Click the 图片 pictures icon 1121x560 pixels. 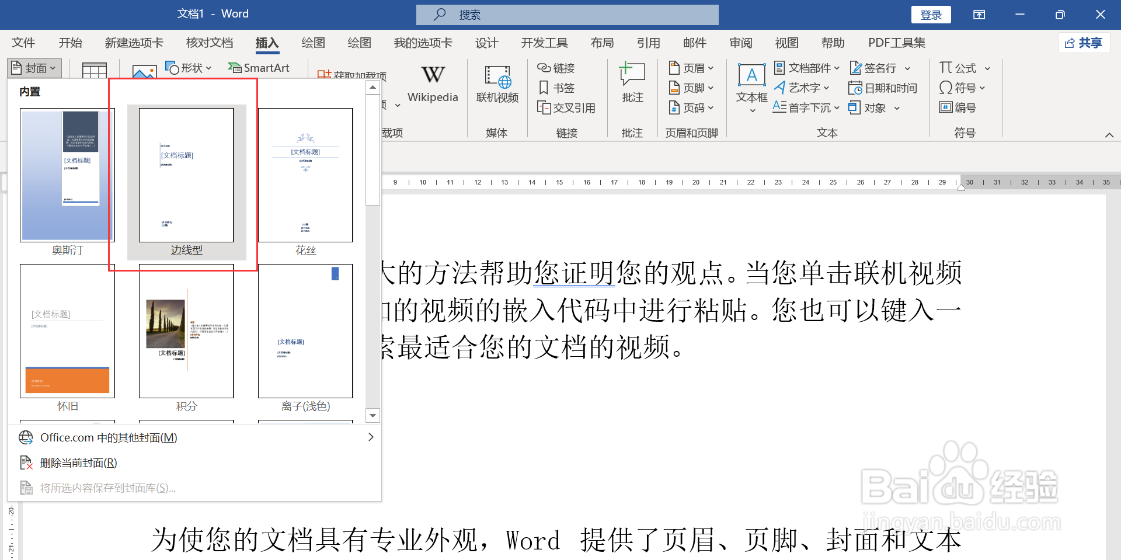[144, 72]
